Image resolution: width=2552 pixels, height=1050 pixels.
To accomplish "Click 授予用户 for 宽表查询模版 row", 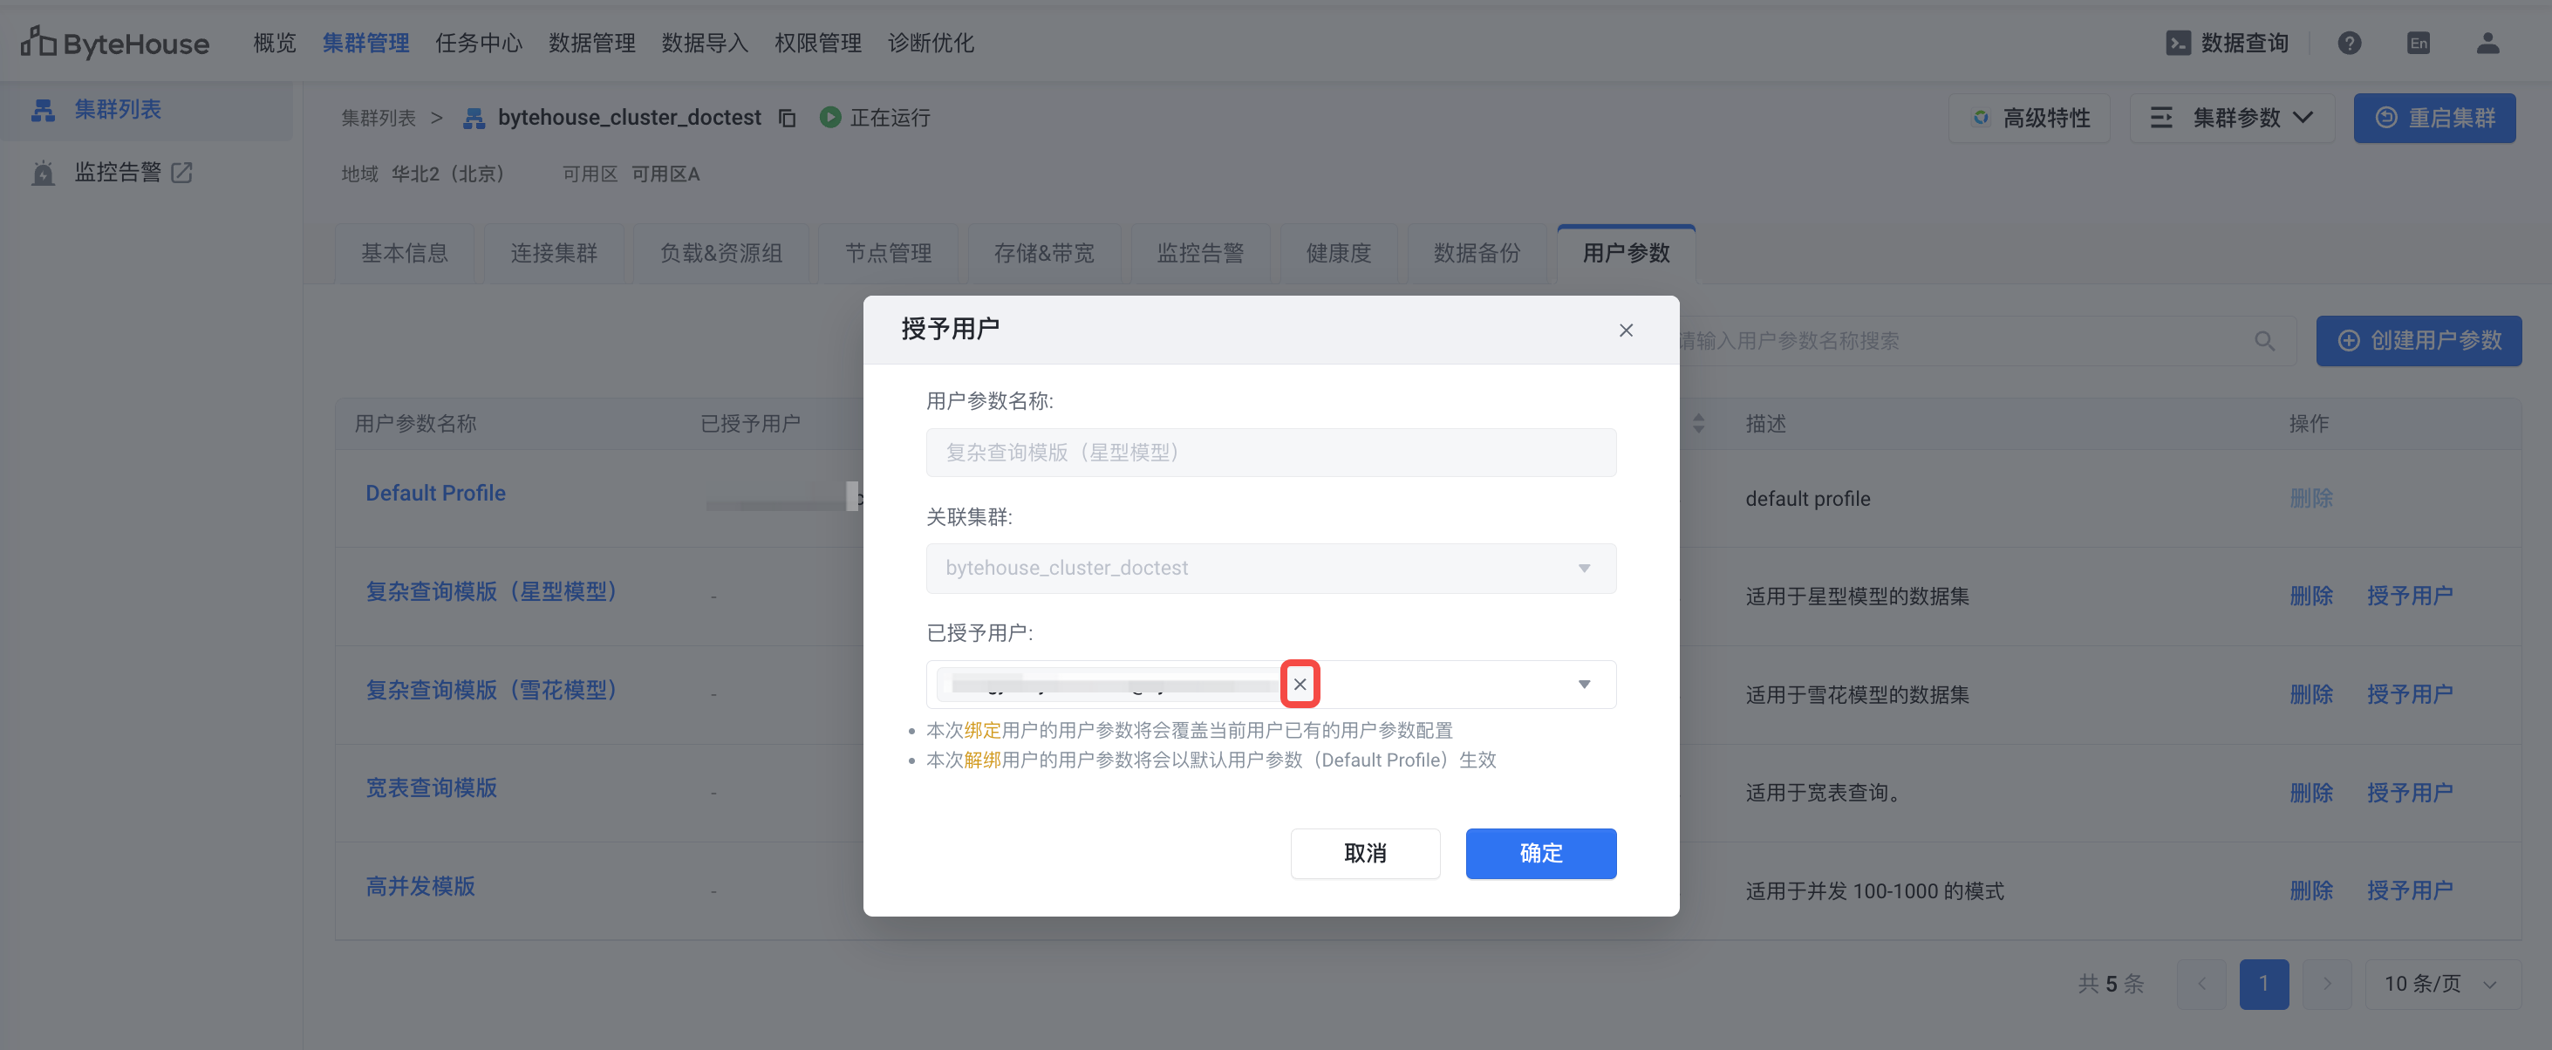I will pos(2409,793).
